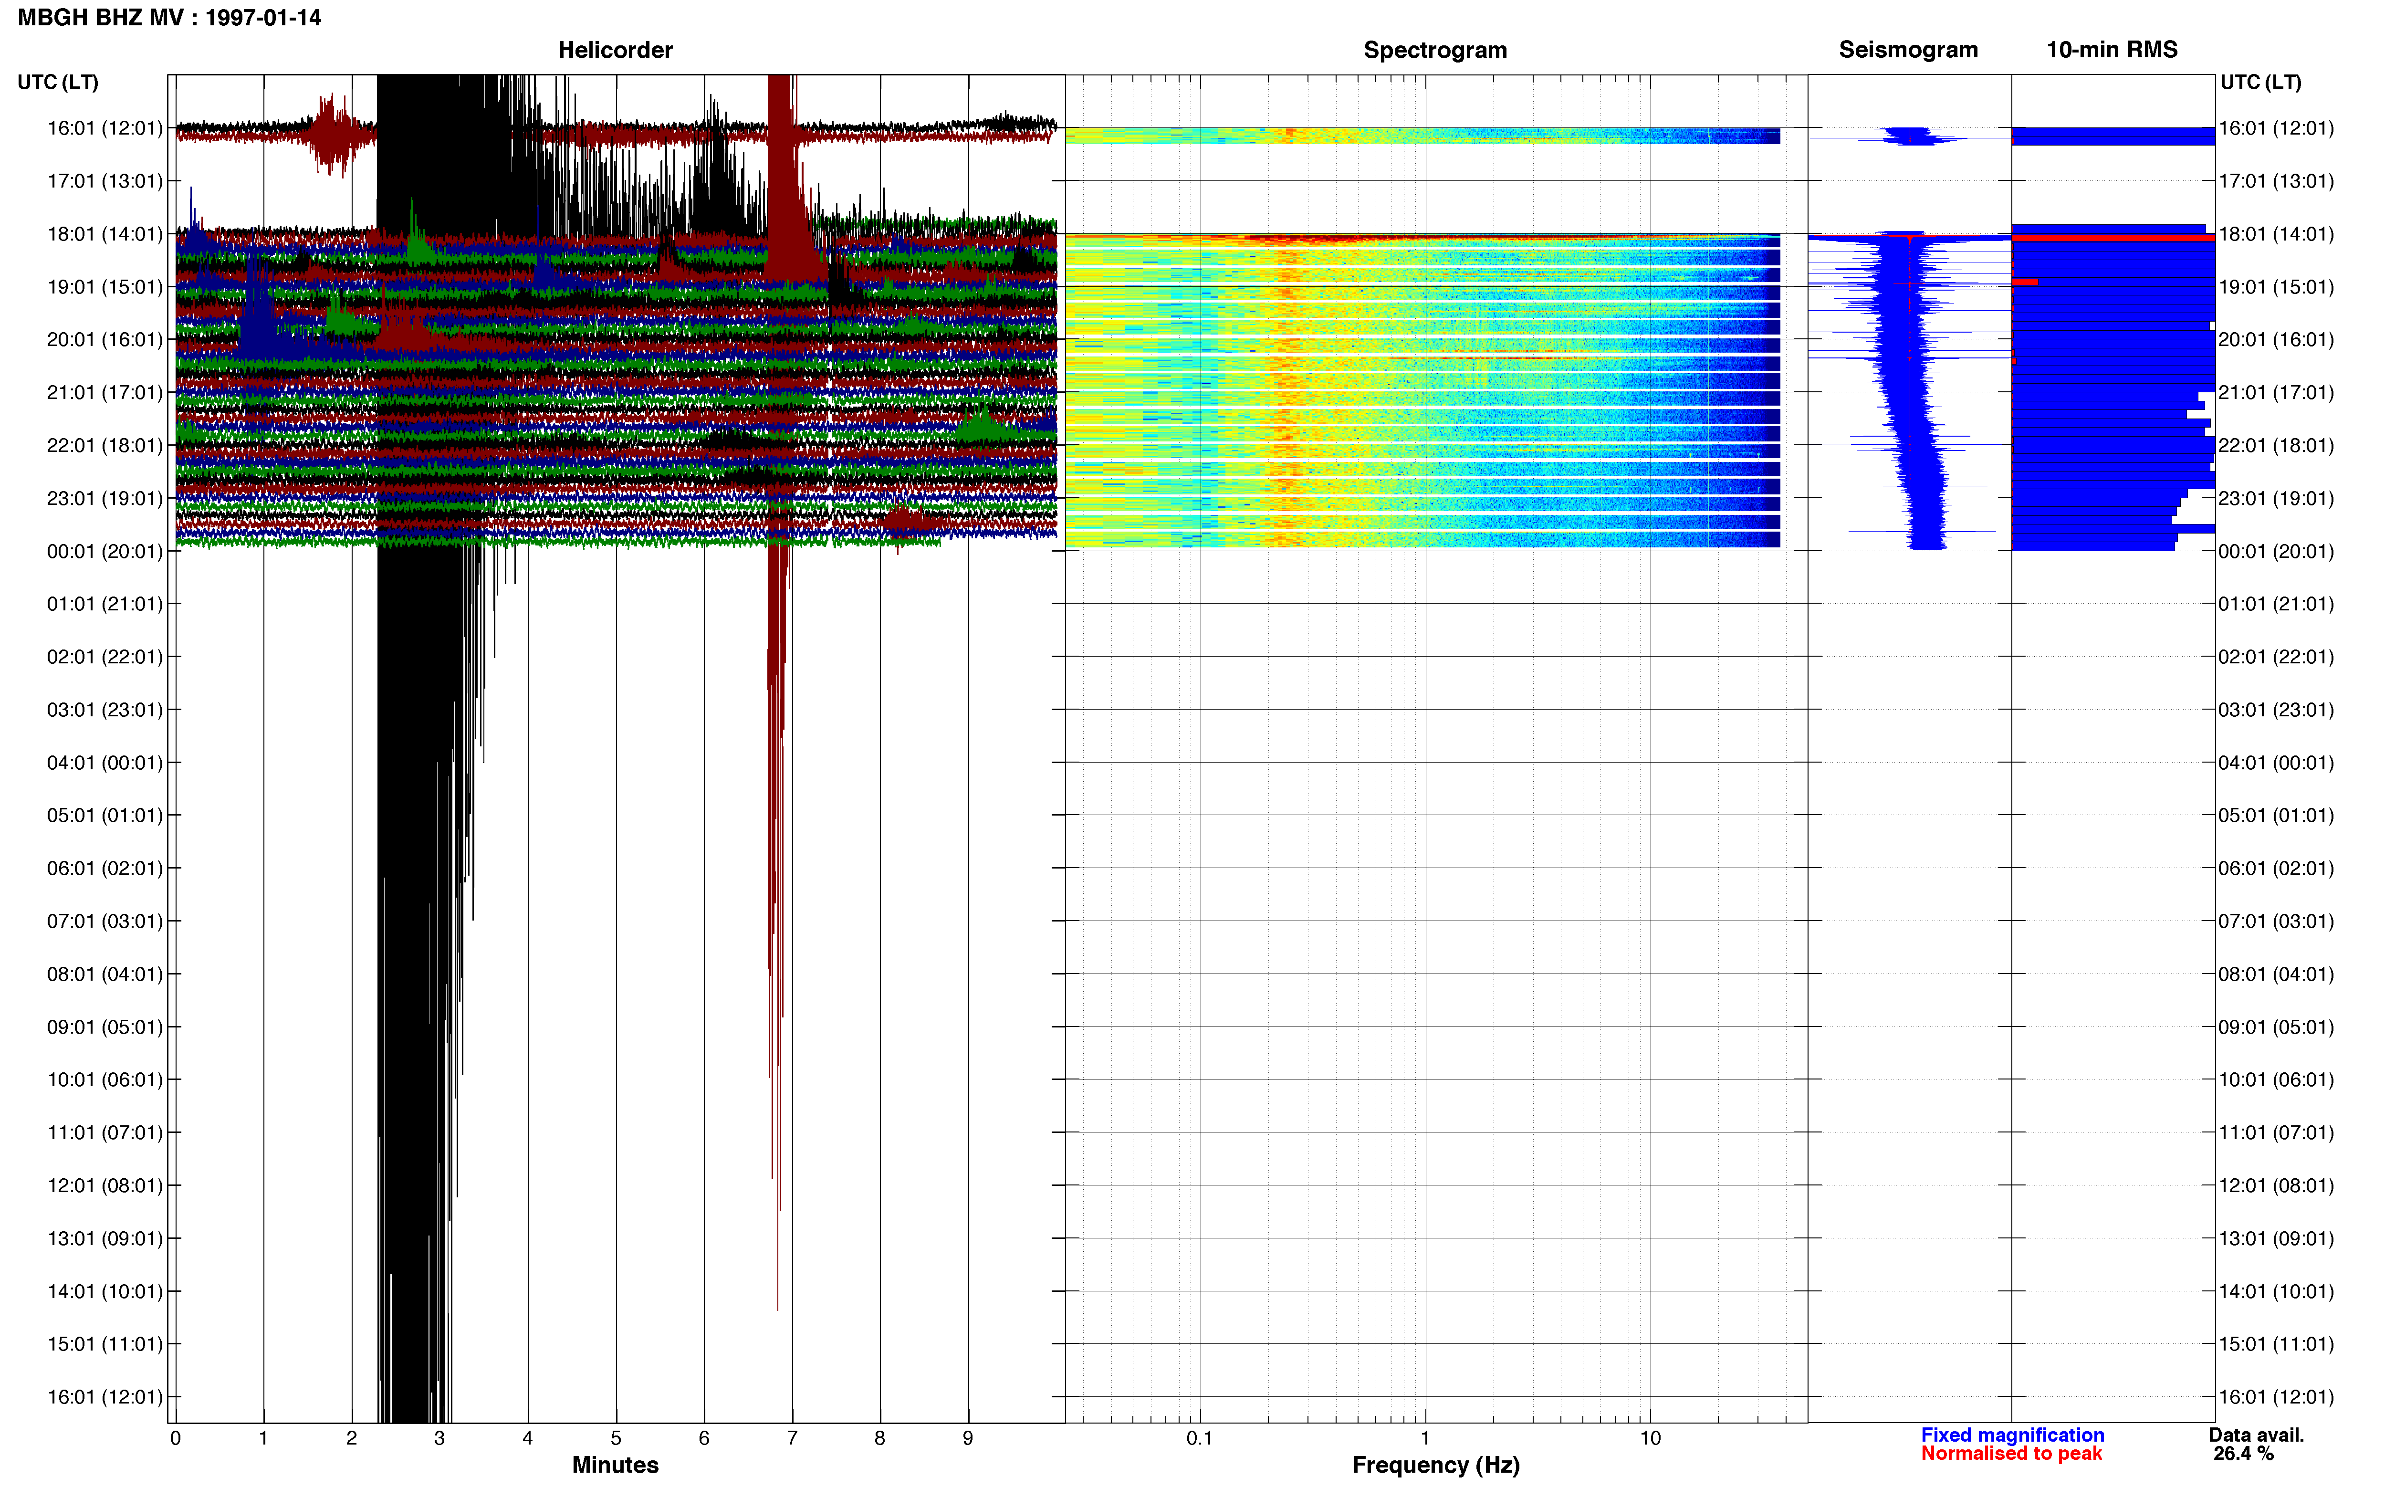Click the frequency tick label '1'
Image resolution: width=2395 pixels, height=1498 pixels.
click(1425, 1438)
